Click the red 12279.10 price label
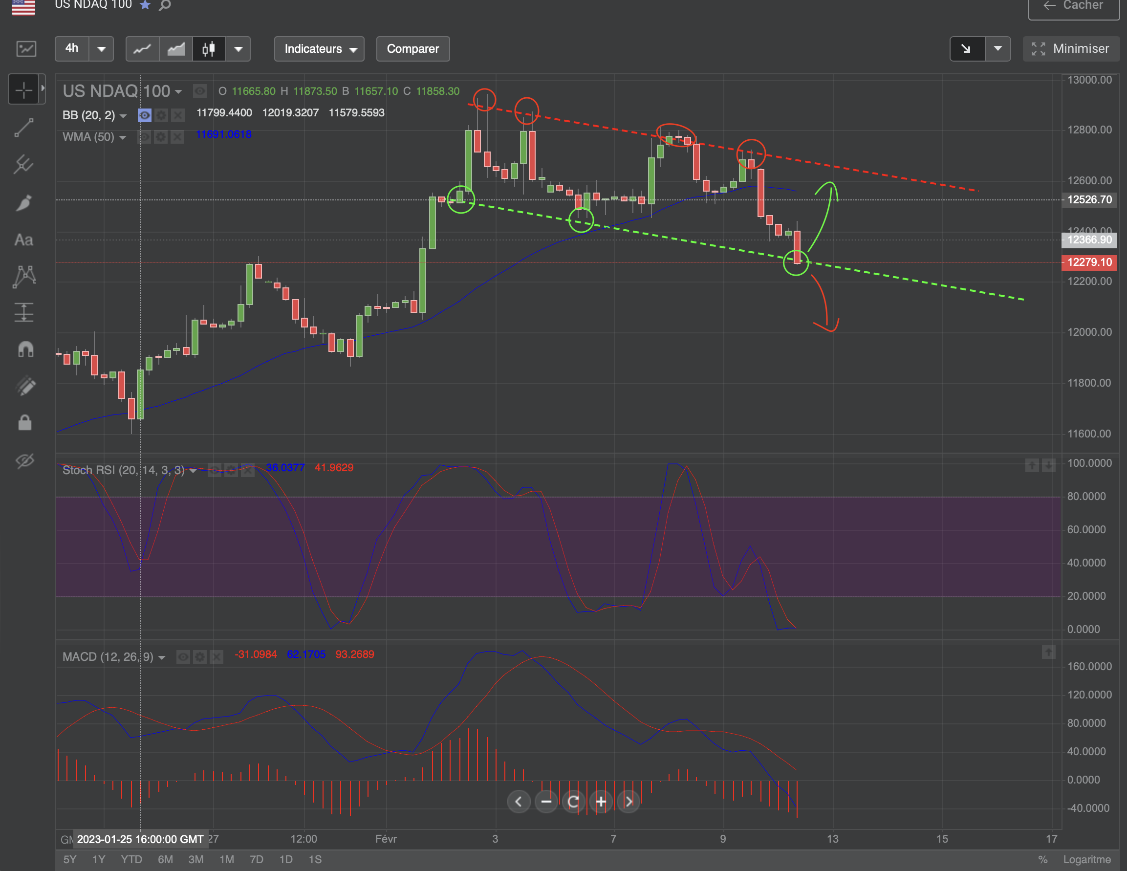 (x=1089, y=262)
